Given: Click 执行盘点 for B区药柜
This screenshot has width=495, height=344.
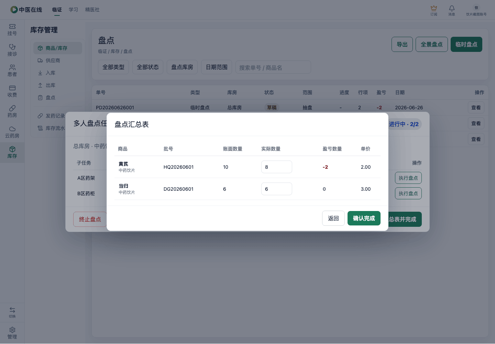Looking at the screenshot, I should pyautogui.click(x=408, y=193).
